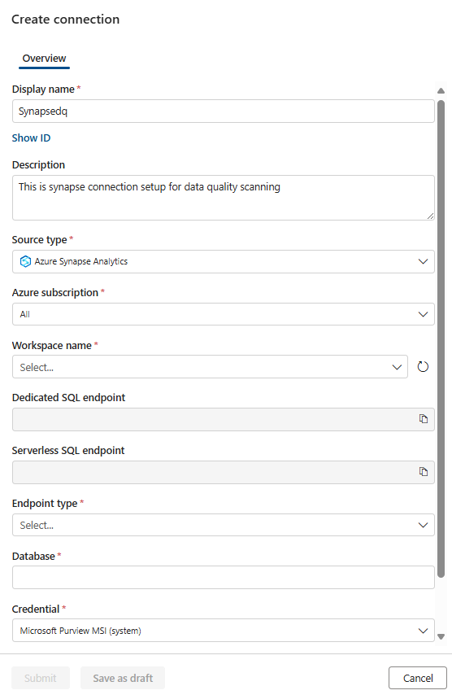
Task: Expand the Endpoint type dropdown
Action: pyautogui.click(x=223, y=525)
